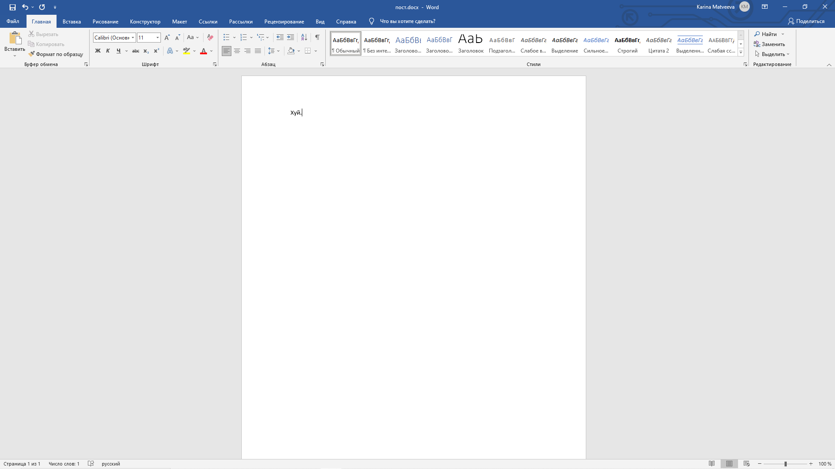Open the Вставка ribbon tab
835x469 pixels.
pyautogui.click(x=71, y=21)
